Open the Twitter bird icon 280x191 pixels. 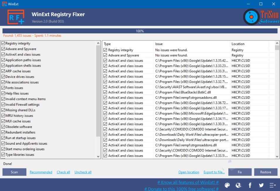tap(261, 185)
